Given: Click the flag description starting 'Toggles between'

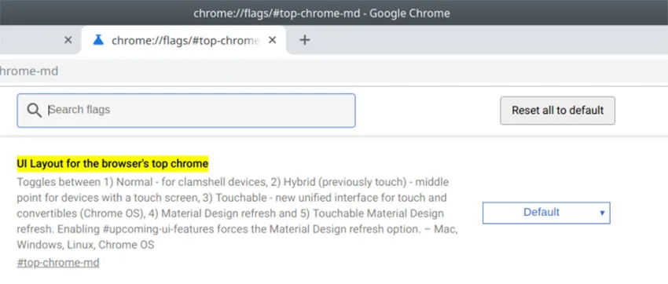Looking at the screenshot, I should [237, 213].
